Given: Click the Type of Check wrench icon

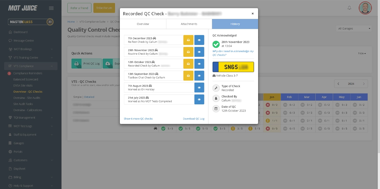Looking at the screenshot, I should pos(216,88).
